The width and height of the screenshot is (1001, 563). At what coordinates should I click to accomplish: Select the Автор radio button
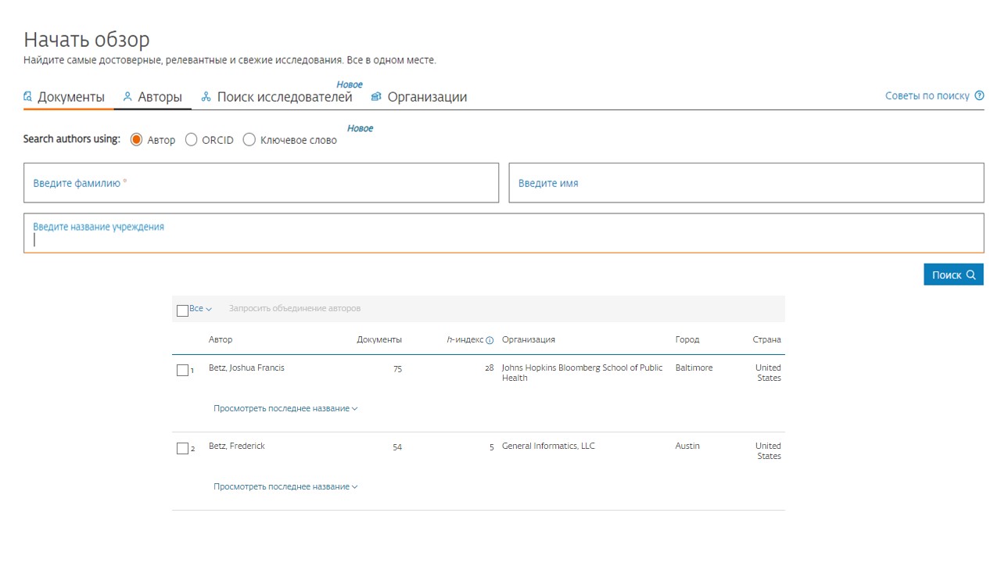pyautogui.click(x=136, y=140)
